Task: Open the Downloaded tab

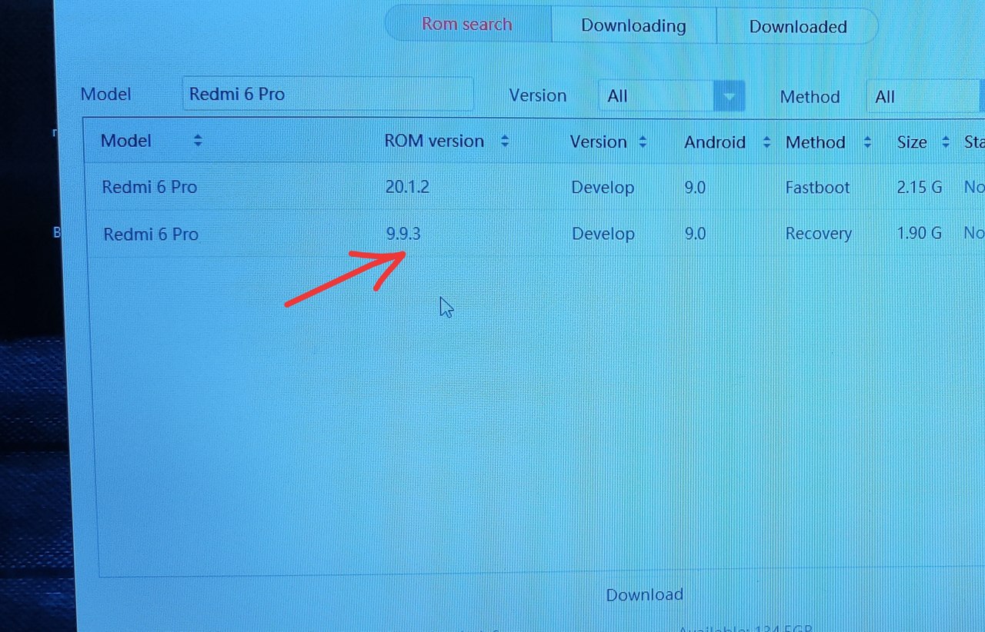Action: [797, 27]
